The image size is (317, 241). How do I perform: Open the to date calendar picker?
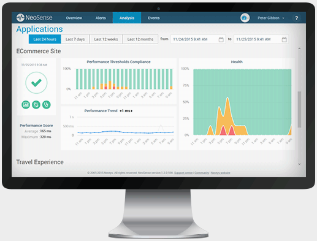(284, 39)
